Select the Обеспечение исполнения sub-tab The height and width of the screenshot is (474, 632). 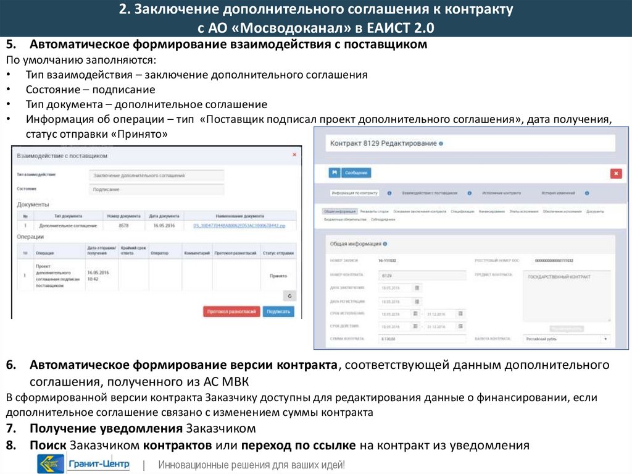pyautogui.click(x=562, y=211)
